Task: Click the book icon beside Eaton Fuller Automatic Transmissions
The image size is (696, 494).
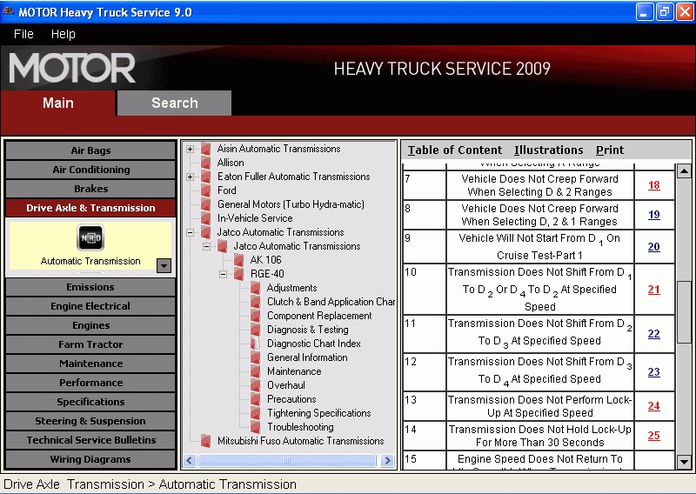Action: click(205, 177)
